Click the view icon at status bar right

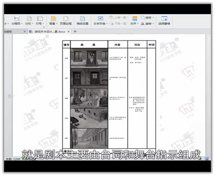pos(207,159)
